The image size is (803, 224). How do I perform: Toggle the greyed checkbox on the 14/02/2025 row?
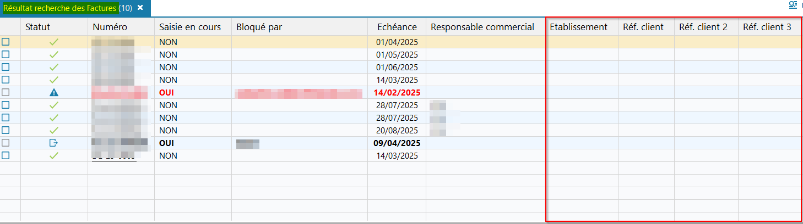coord(6,92)
